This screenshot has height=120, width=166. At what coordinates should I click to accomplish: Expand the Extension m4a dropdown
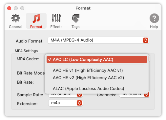pyautogui.click(x=65, y=103)
